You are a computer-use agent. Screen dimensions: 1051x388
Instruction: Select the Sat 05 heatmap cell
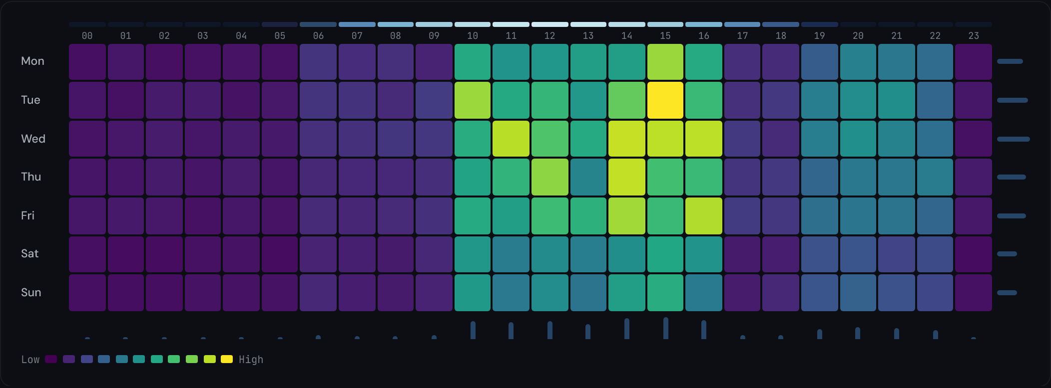[x=280, y=254]
